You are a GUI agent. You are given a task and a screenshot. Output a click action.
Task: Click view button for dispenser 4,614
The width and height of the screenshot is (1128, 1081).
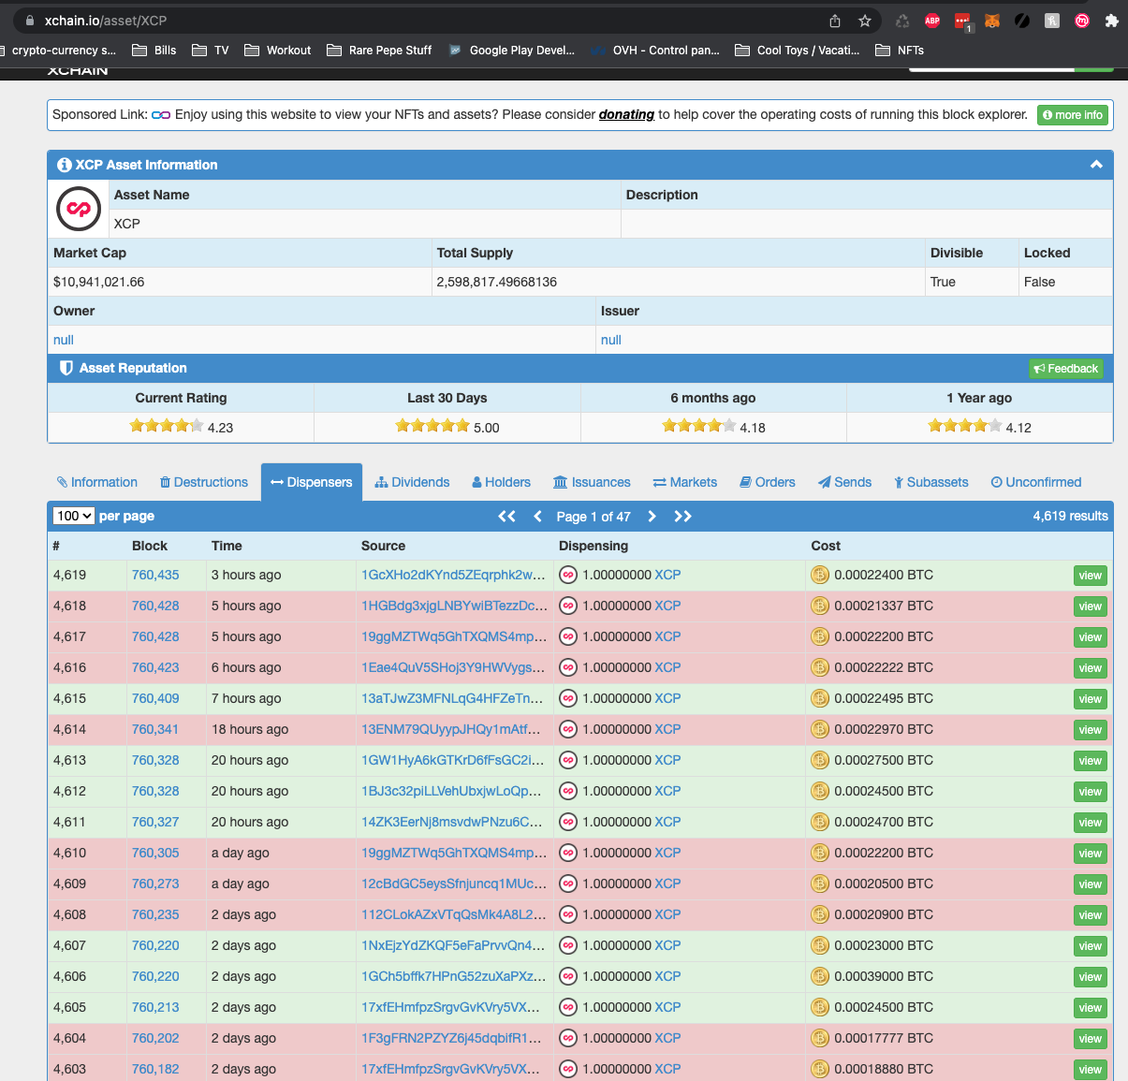click(x=1090, y=730)
